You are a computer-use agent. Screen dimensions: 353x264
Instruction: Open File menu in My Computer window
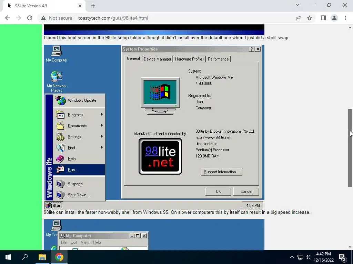64,242
